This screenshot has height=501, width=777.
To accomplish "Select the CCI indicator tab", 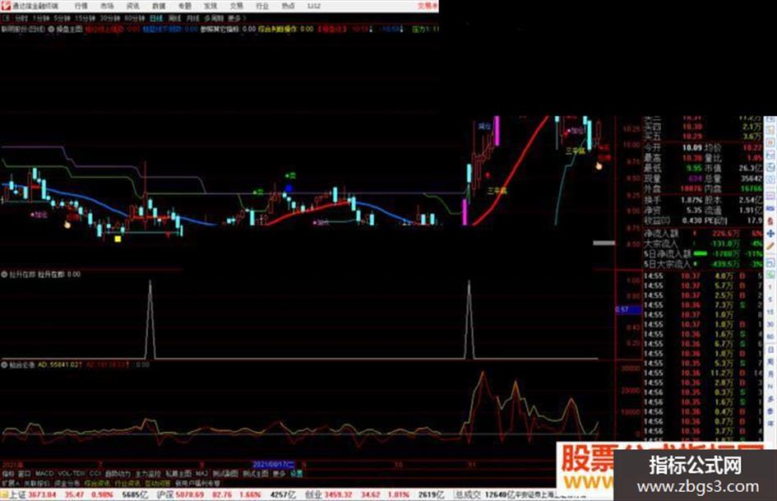I will (x=95, y=474).
